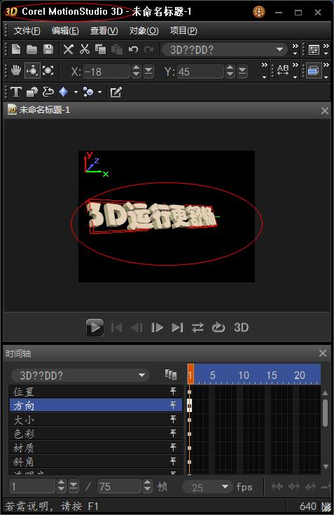This screenshot has width=334, height=515.
Task: Click the 3D button in playback bar
Action: pos(241,327)
